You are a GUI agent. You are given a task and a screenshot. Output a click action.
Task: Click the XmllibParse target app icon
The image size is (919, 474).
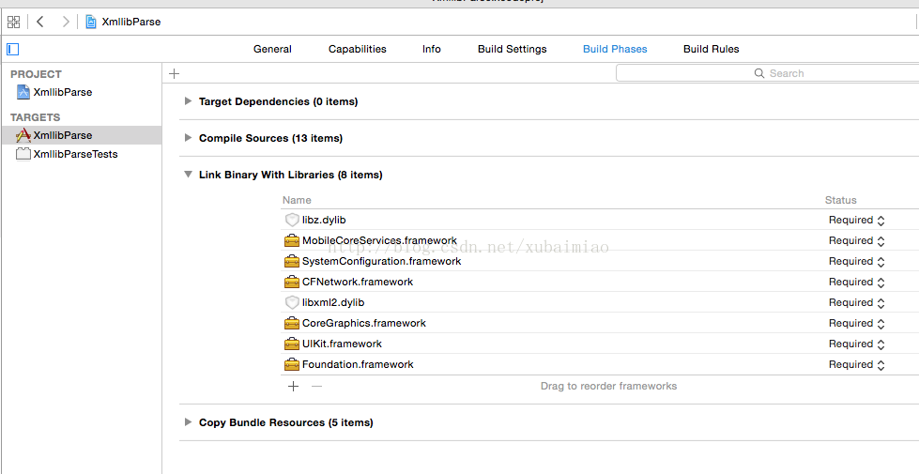23,135
